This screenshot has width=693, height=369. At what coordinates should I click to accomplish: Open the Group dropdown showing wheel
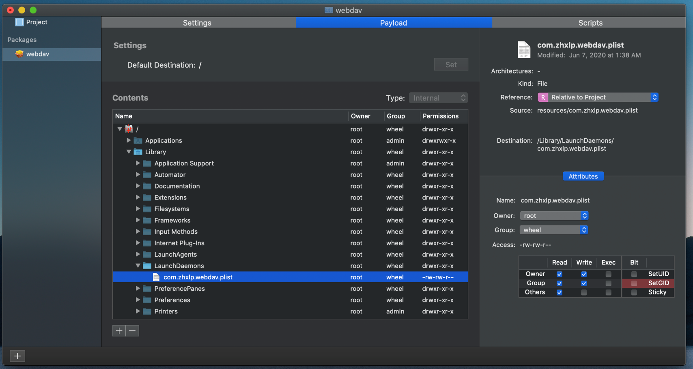click(x=554, y=230)
